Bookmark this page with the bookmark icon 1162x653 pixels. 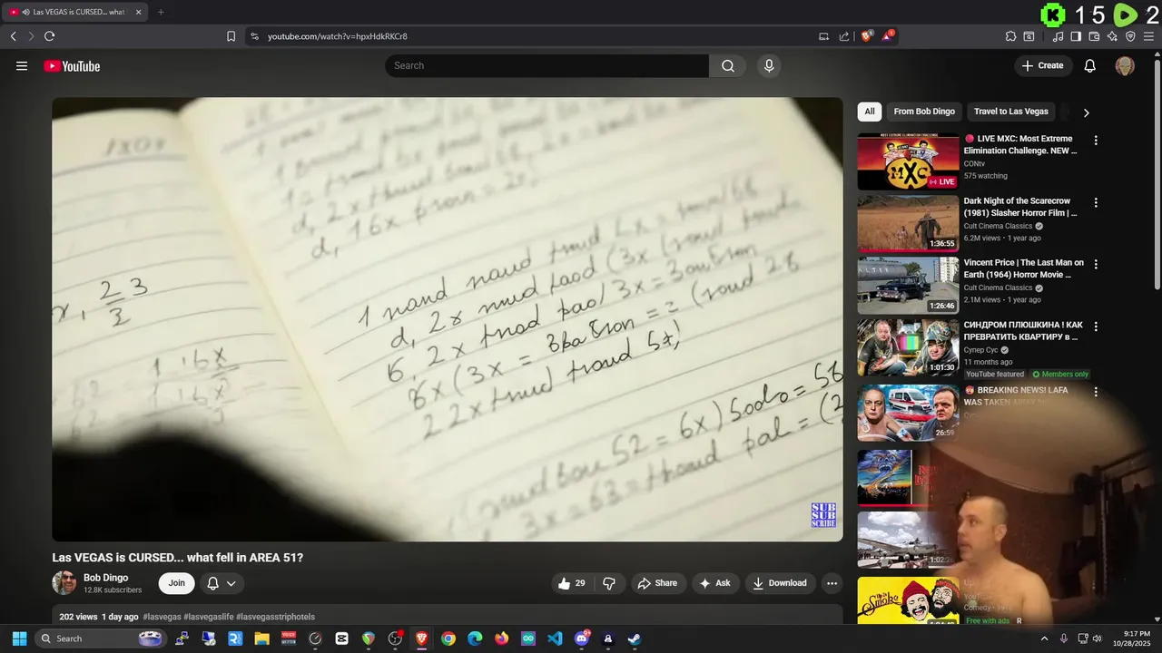click(x=231, y=36)
